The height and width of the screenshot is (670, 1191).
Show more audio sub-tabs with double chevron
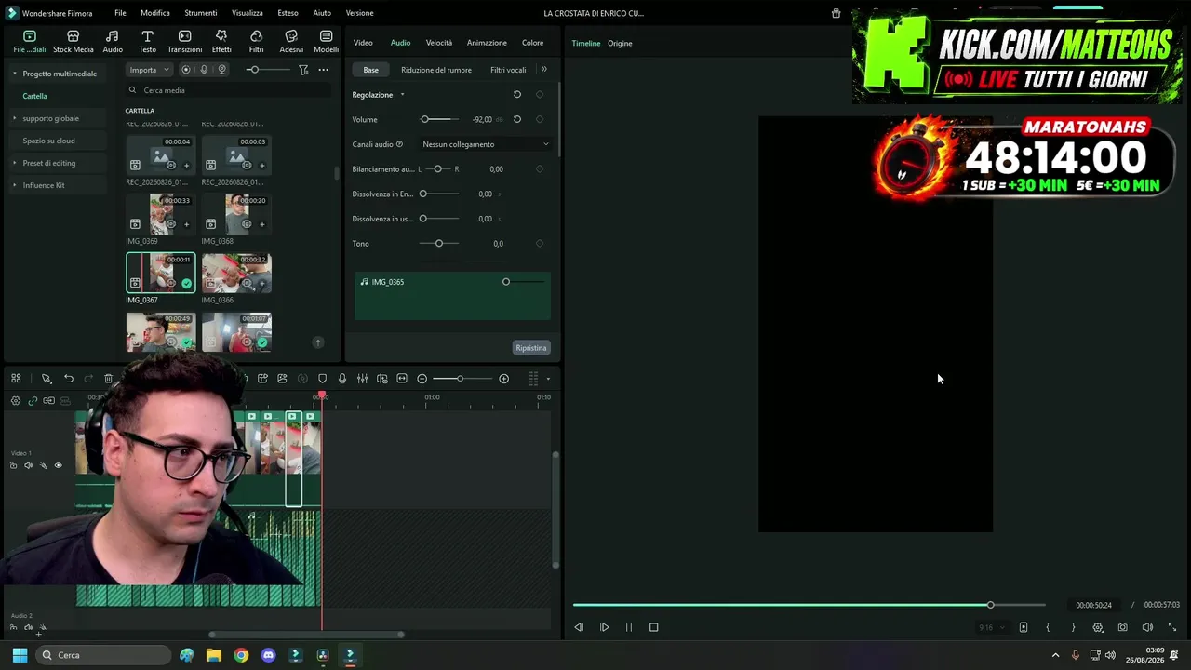[544, 69]
